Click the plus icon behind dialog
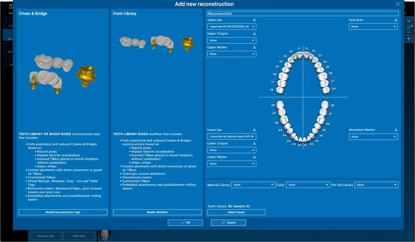The image size is (415, 242). [409, 39]
